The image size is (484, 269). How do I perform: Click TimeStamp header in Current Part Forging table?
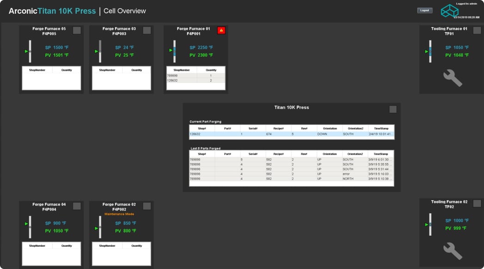(x=381, y=128)
